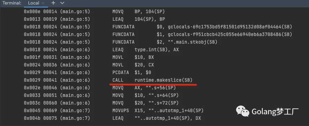
Task: Click the MOVUPS X15 autotmp_1 instruction
Action: click(x=158, y=111)
